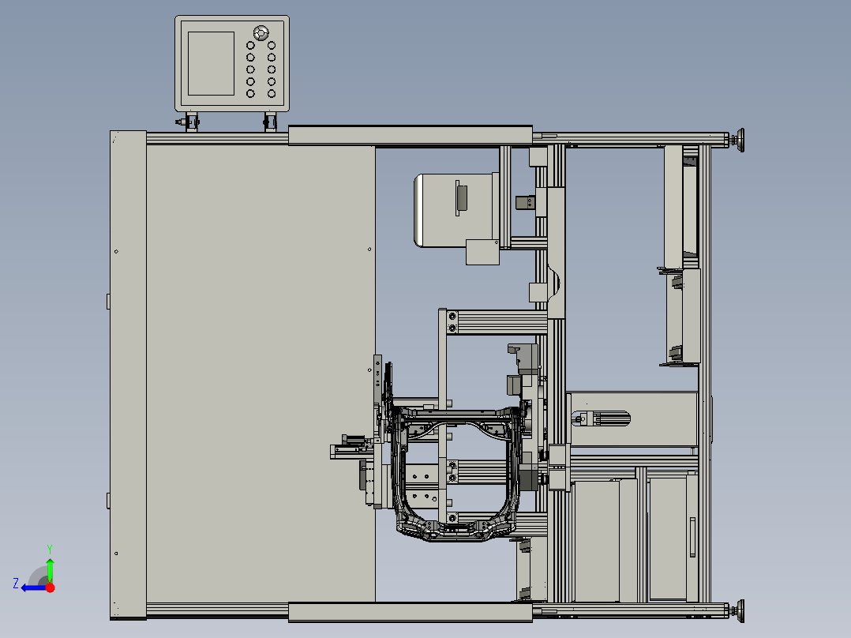
Task: Select the seat frame workpiece in the fixture
Action: pos(455,474)
